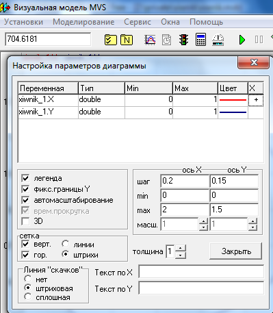Open the chart diagram toolbar icon
This screenshot has height=313, width=273.
tap(150, 40)
